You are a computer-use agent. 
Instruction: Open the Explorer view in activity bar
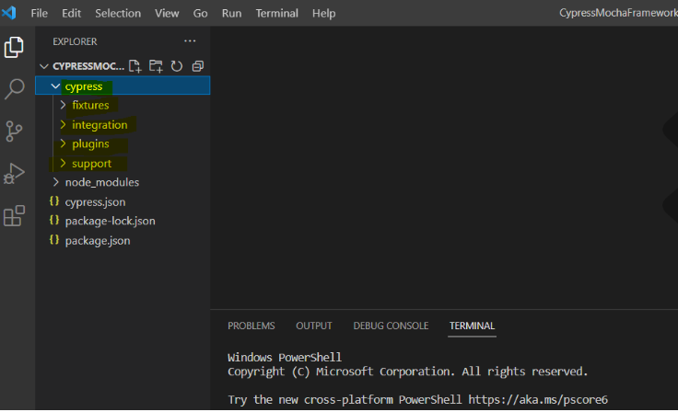[14, 47]
